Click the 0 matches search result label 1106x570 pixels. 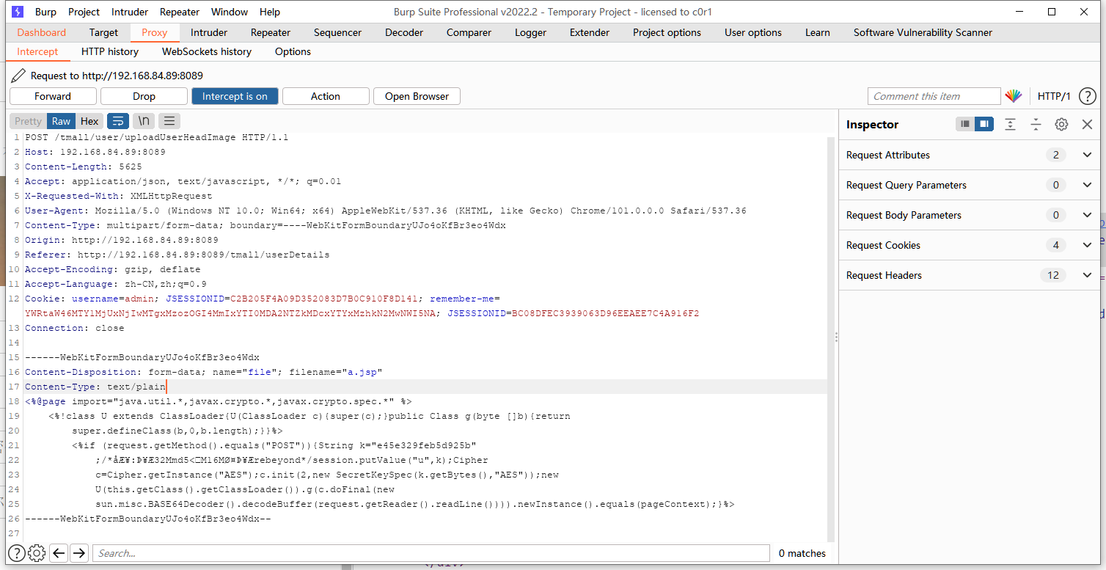[802, 553]
